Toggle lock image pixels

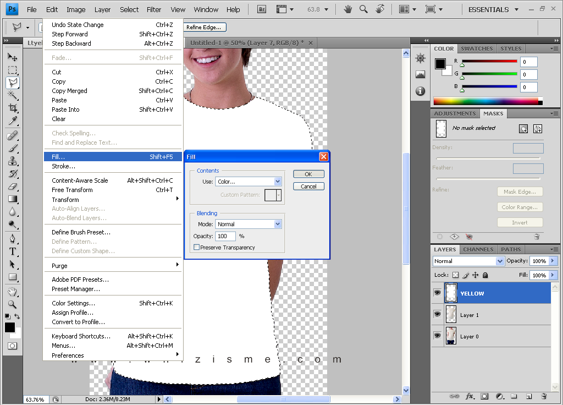click(x=466, y=275)
